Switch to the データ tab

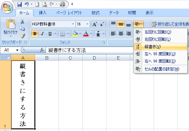click(114, 13)
